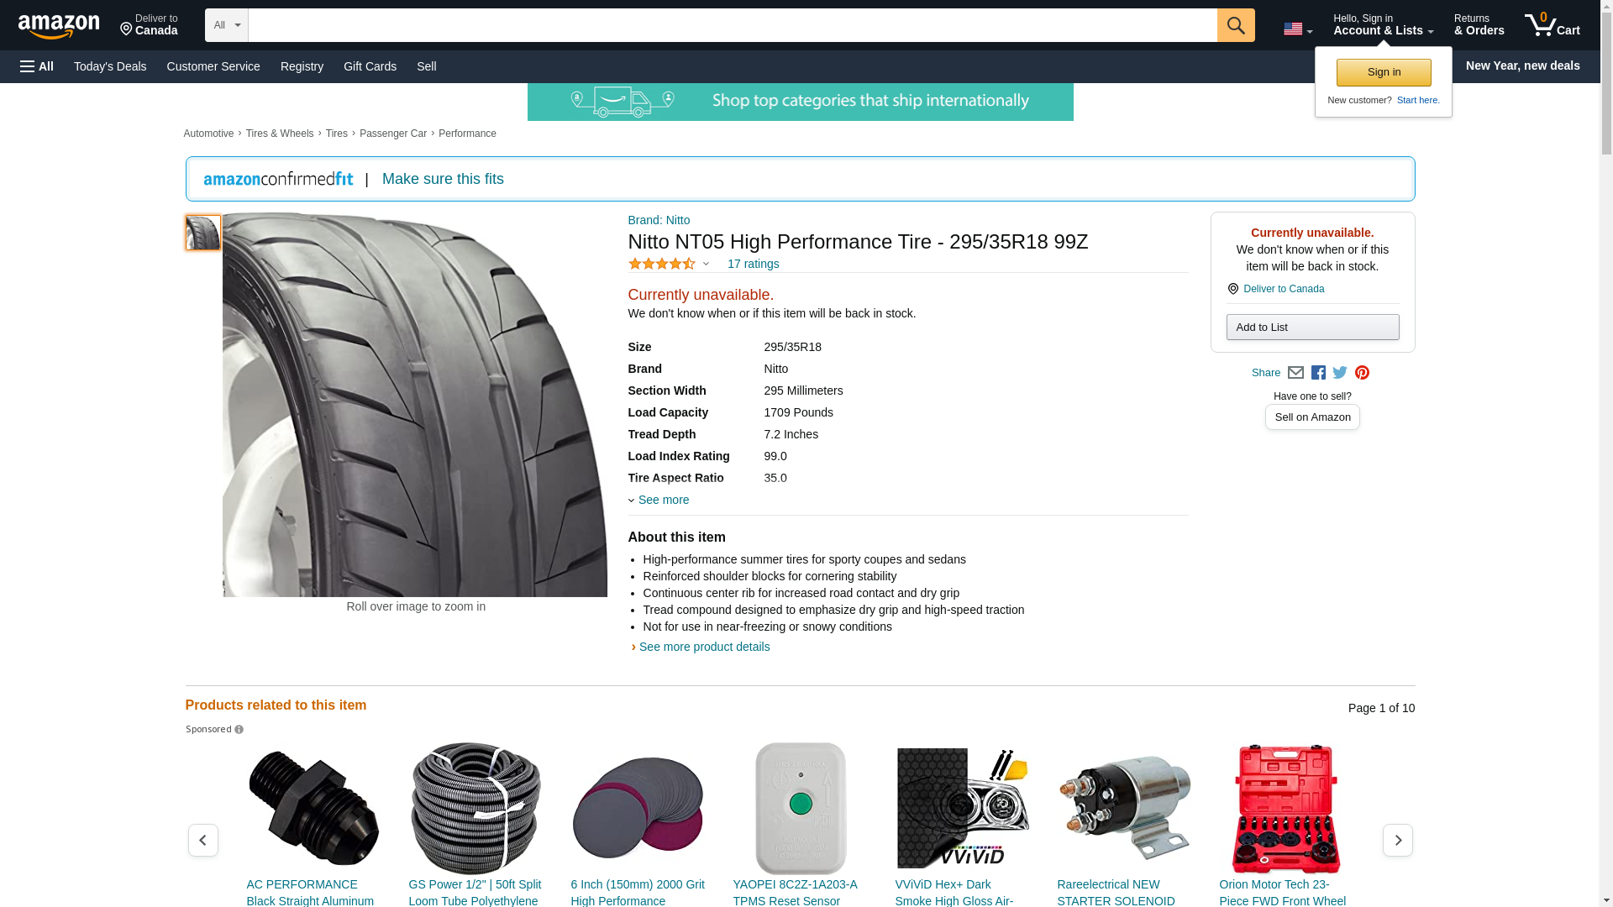The image size is (1613, 907).
Task: Share on Twitter icon
Action: [1340, 373]
